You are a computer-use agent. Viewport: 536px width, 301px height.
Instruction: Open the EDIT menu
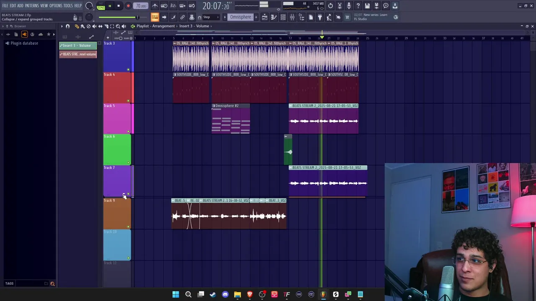13,6
